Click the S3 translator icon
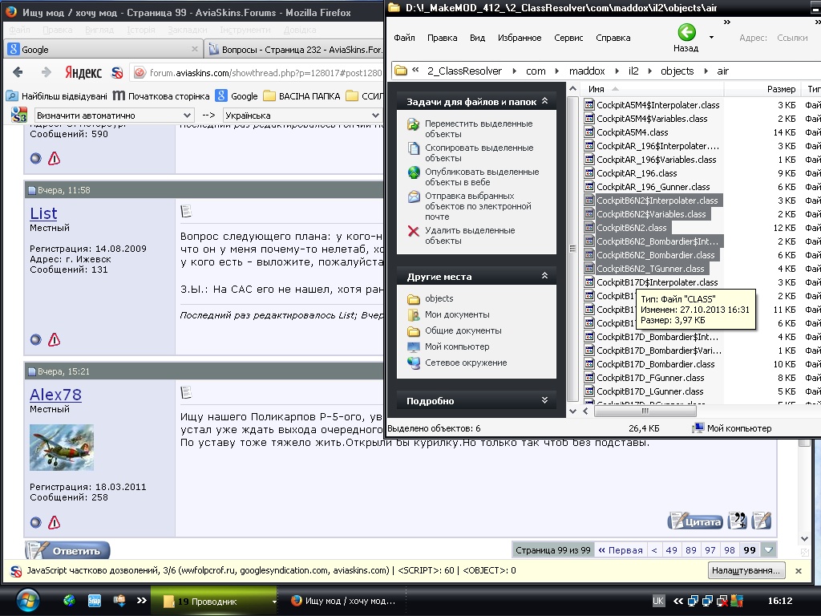Image resolution: width=821 pixels, height=616 pixels. pos(20,115)
